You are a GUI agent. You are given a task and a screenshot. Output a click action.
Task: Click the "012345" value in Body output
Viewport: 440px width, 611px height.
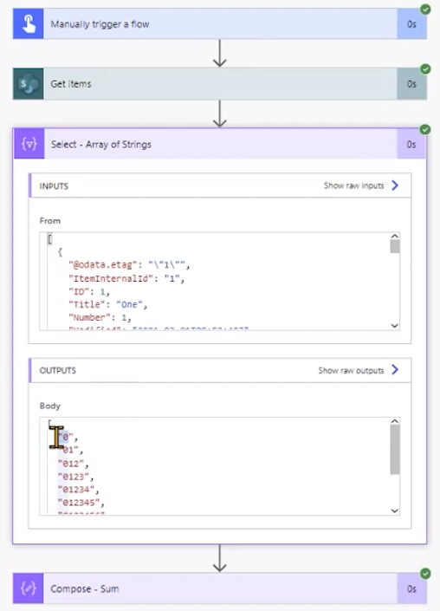[x=79, y=503]
